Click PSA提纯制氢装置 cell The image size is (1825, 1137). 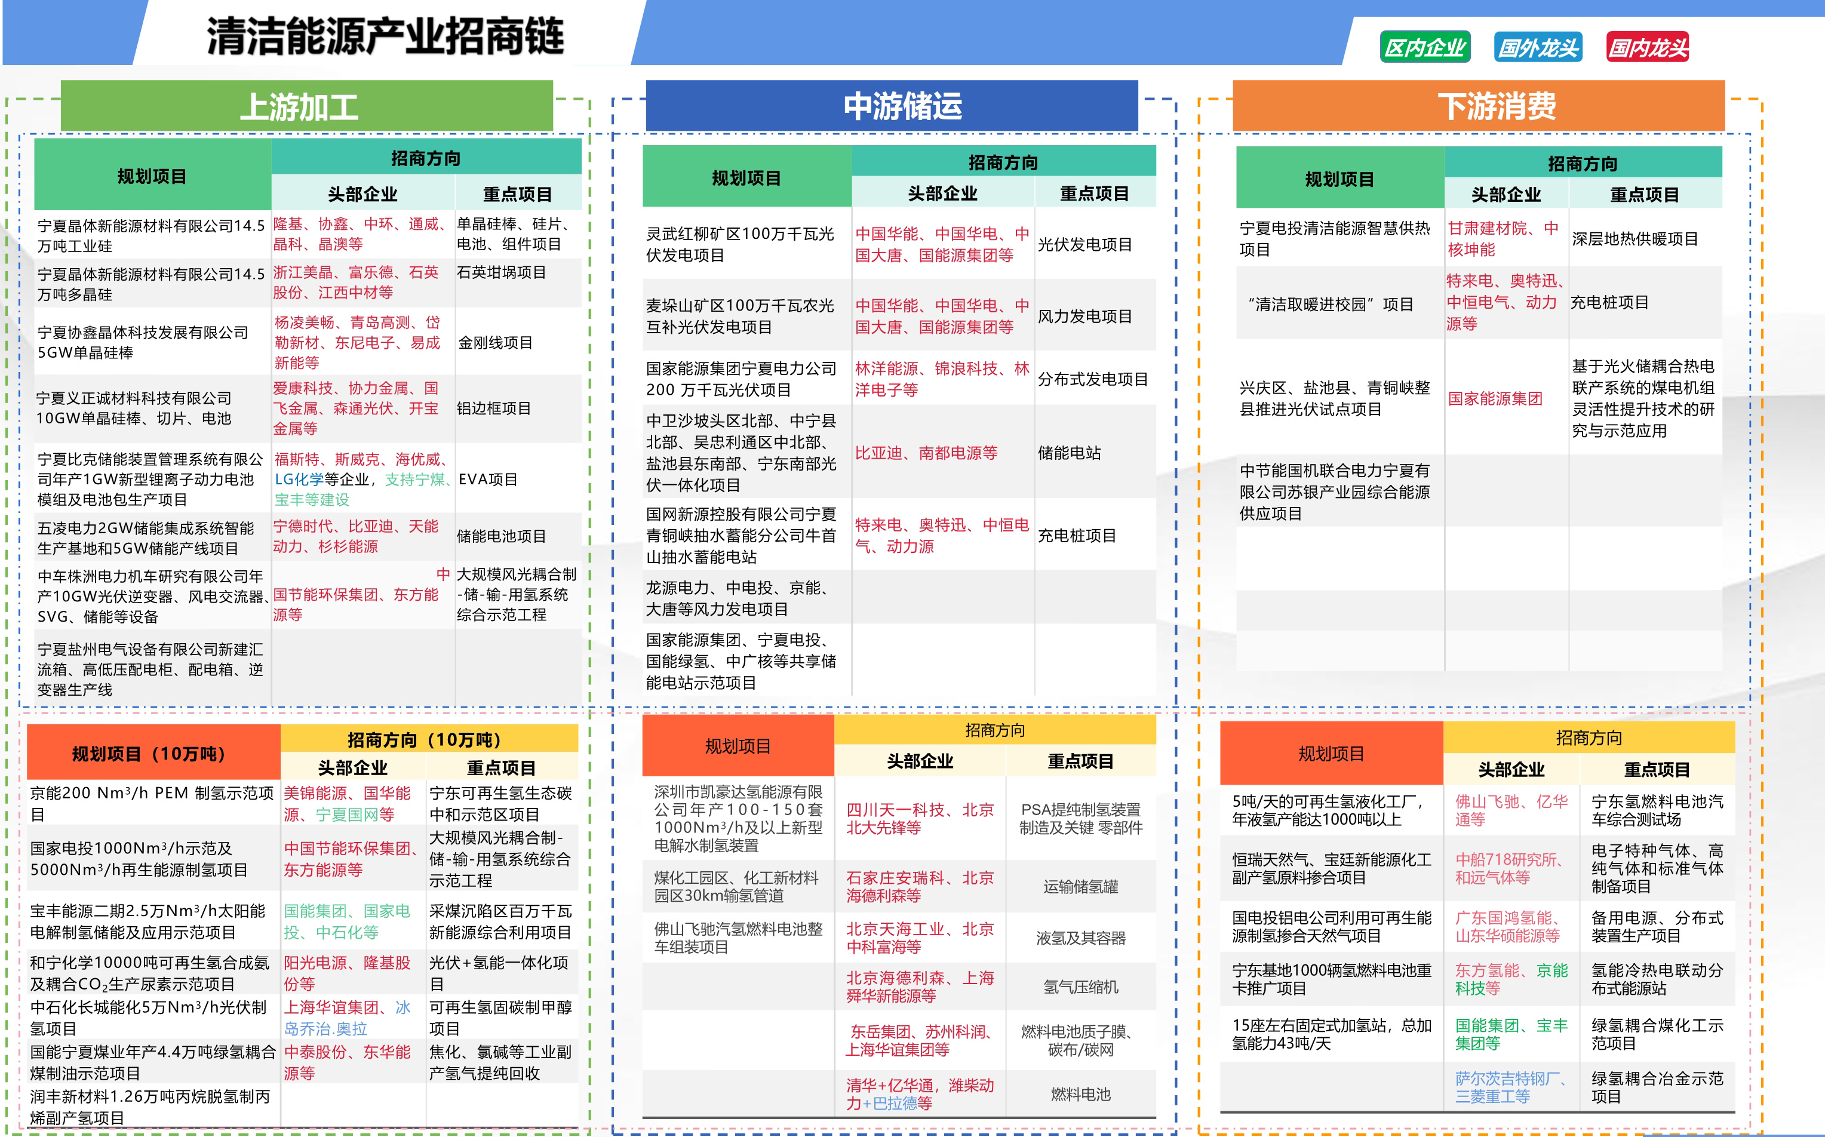(x=1080, y=818)
